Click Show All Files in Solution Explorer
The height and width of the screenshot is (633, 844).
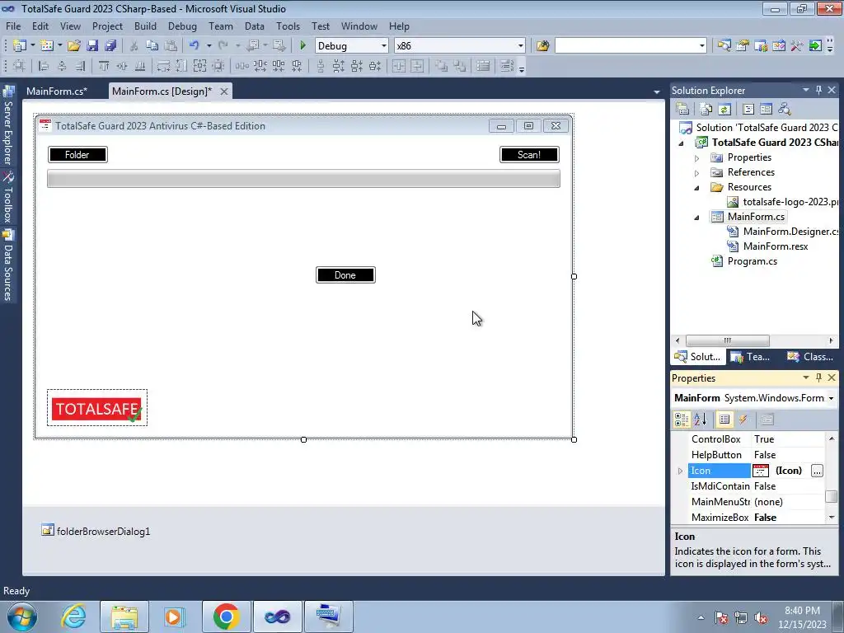tap(706, 110)
